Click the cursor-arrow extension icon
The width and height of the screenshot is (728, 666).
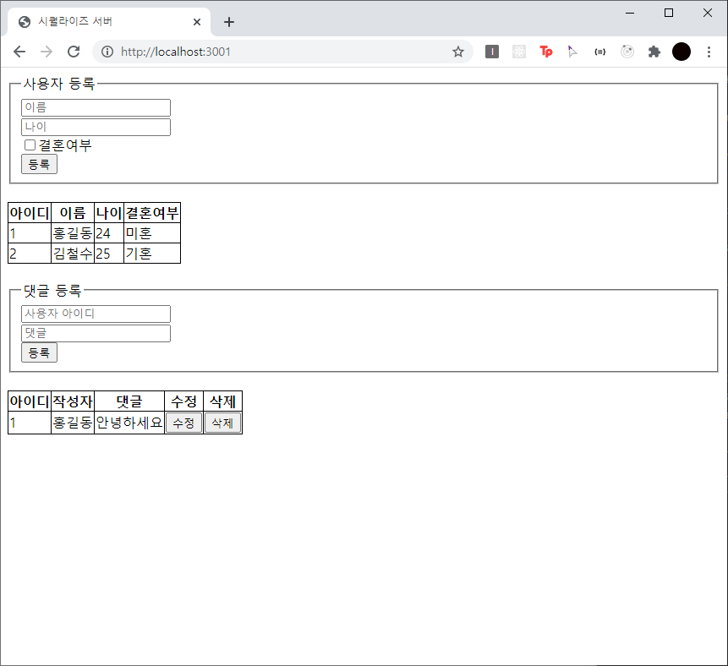click(572, 52)
